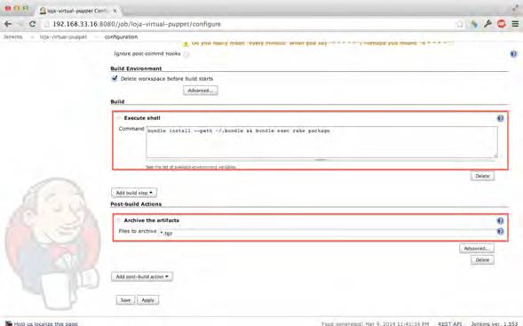Open the Chrome hamburger menu
This screenshot has height=326, width=523.
(515, 24)
